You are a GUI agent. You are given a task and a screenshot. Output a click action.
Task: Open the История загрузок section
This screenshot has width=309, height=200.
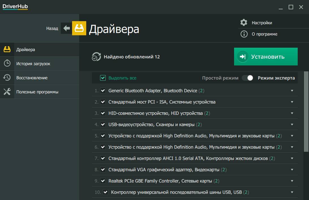pyautogui.click(x=33, y=64)
